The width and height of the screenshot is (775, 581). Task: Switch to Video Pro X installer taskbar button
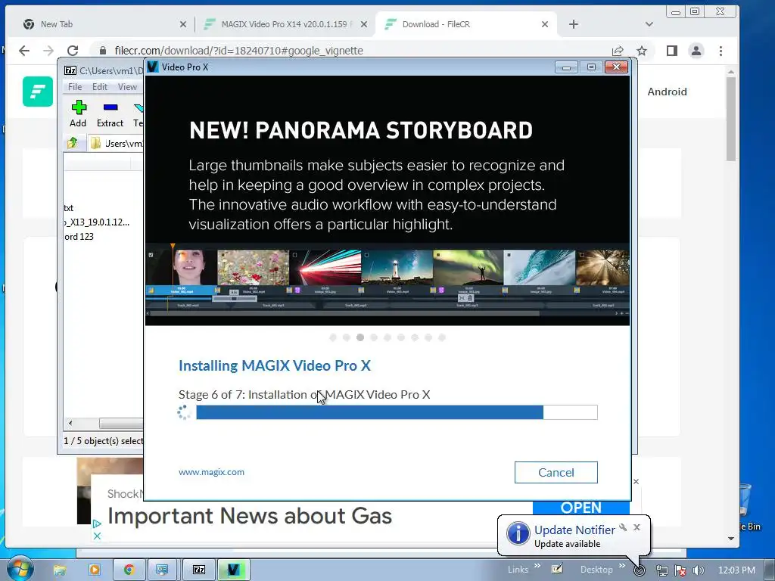point(233,570)
